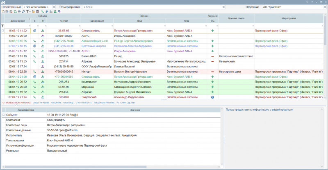Viewport: 328px width, 170px height.
Task: Open the Мероприятие column filter dropdown
Action: click(322, 26)
